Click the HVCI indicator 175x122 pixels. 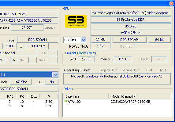coord(162,70)
